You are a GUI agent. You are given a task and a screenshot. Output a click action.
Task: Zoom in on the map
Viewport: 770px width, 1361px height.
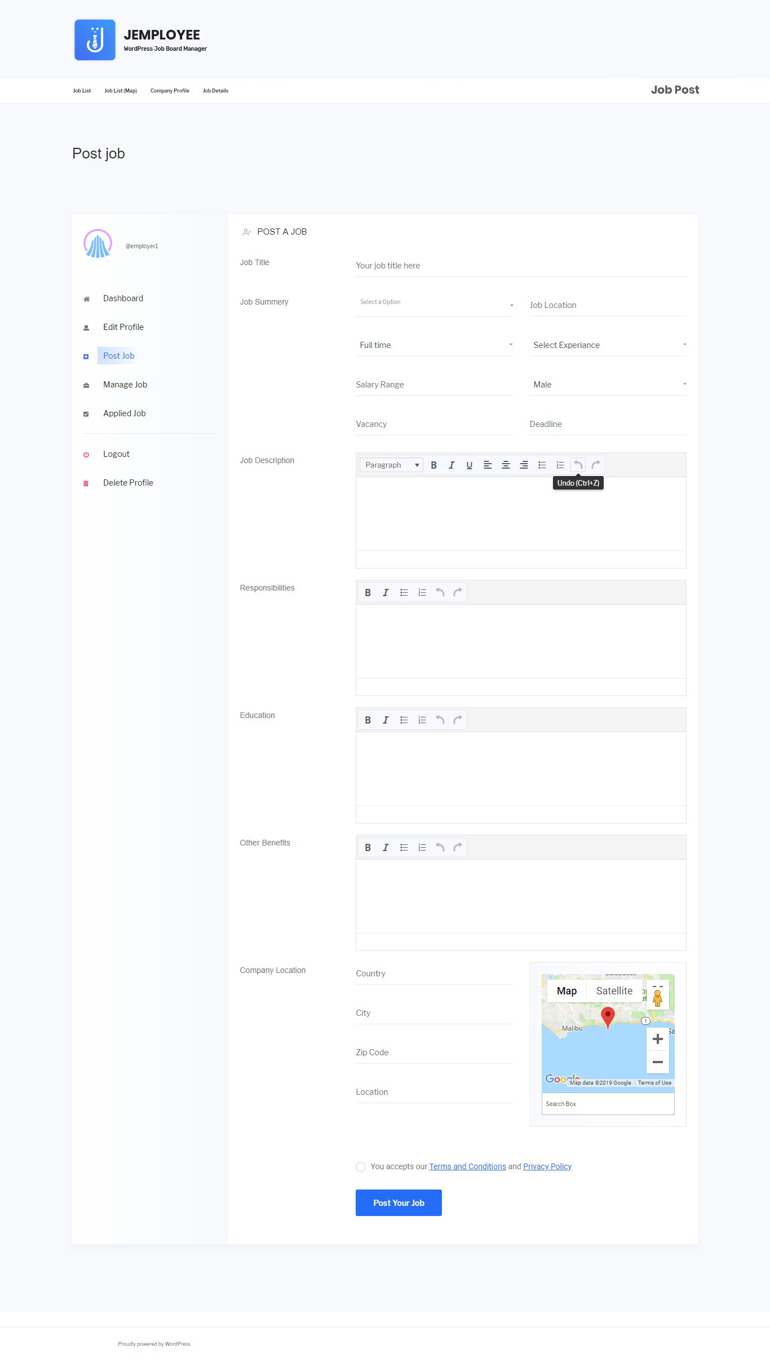pyautogui.click(x=657, y=1039)
